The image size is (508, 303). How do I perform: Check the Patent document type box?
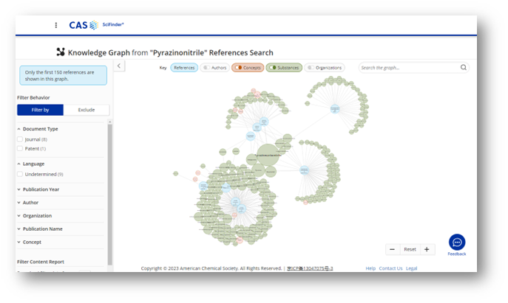click(x=20, y=148)
